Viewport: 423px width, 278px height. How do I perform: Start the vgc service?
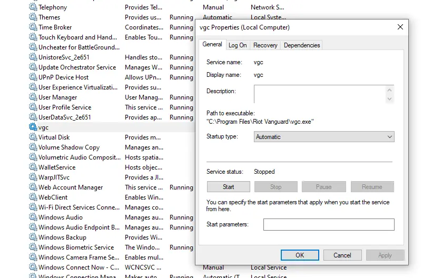tap(228, 187)
